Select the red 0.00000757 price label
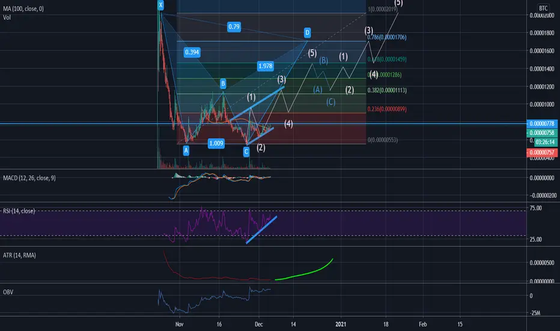 click(x=542, y=152)
